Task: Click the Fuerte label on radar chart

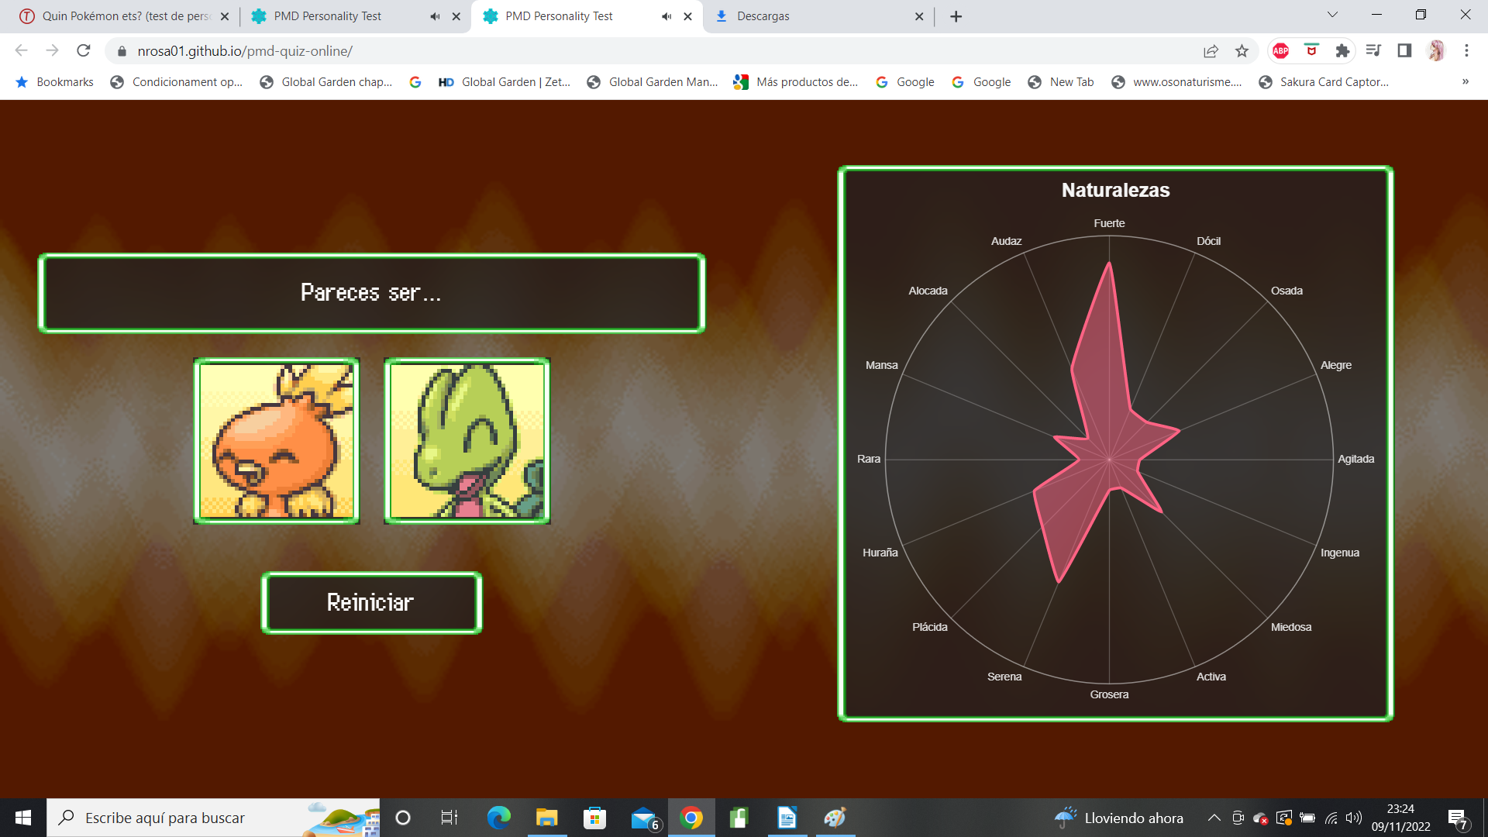Action: (x=1109, y=223)
